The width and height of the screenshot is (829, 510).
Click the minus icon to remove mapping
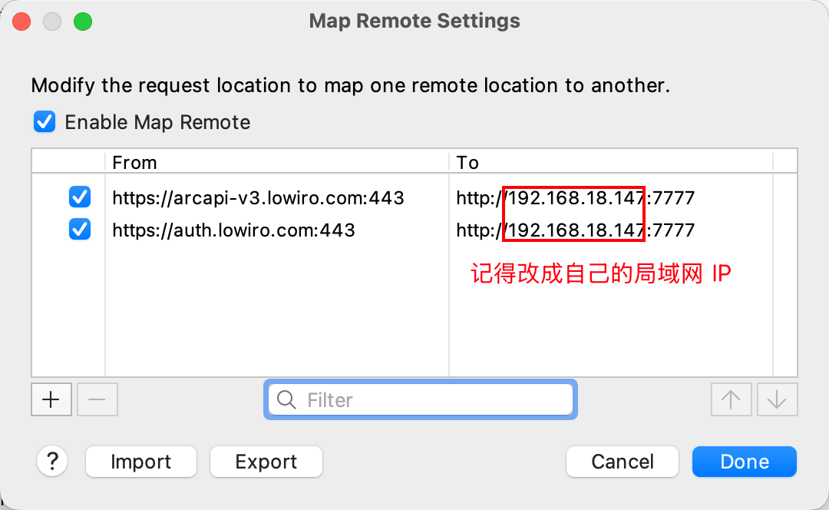pos(97,399)
